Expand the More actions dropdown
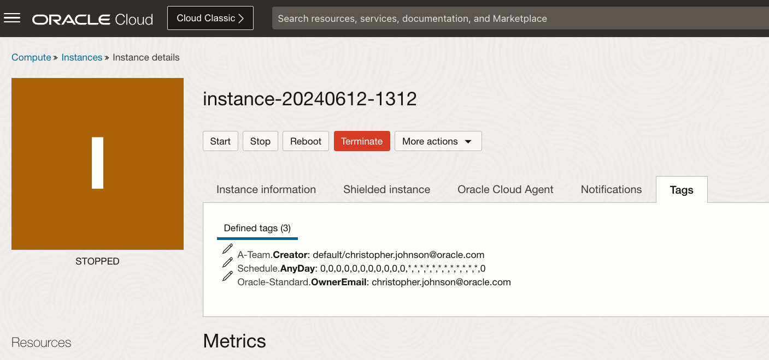This screenshot has width=769, height=360. click(438, 141)
